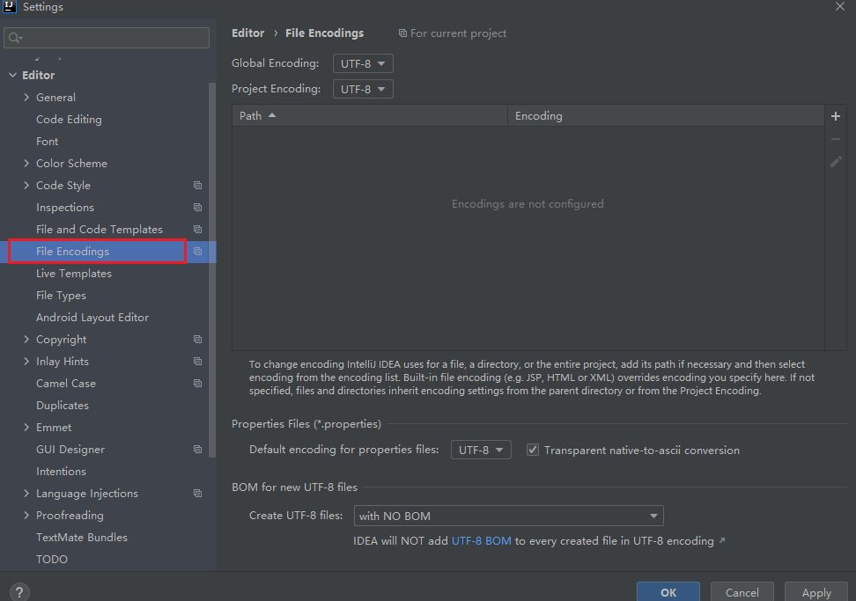Viewport: 856px width, 601px height.
Task: Click project icon beside File and Code Templates
Action: tap(197, 230)
